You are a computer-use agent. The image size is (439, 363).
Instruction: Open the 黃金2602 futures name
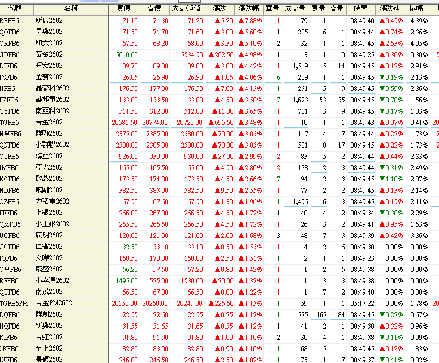click(x=49, y=54)
